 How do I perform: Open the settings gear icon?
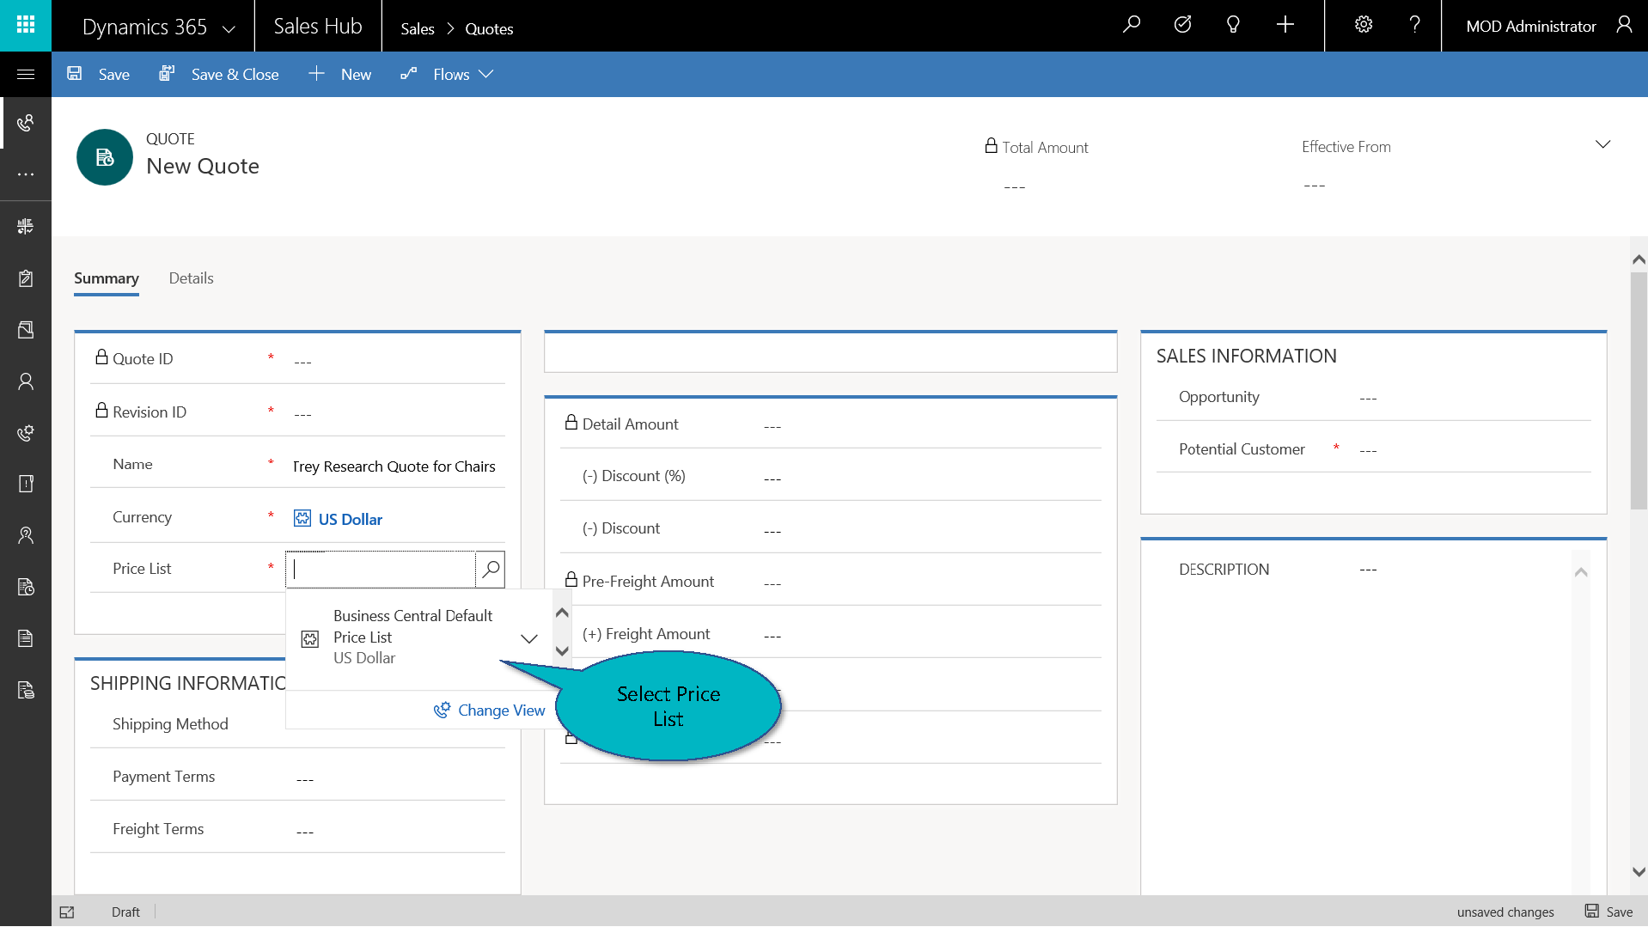(1364, 25)
